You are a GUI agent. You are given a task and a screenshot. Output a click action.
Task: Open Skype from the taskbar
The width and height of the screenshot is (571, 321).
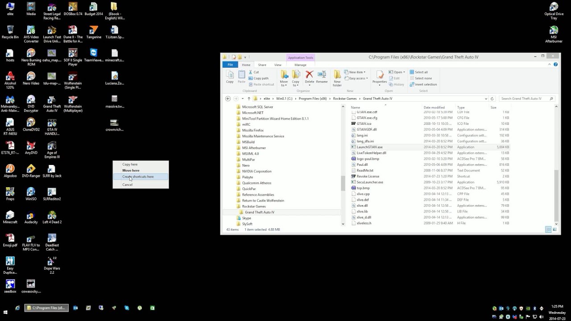tap(127, 308)
